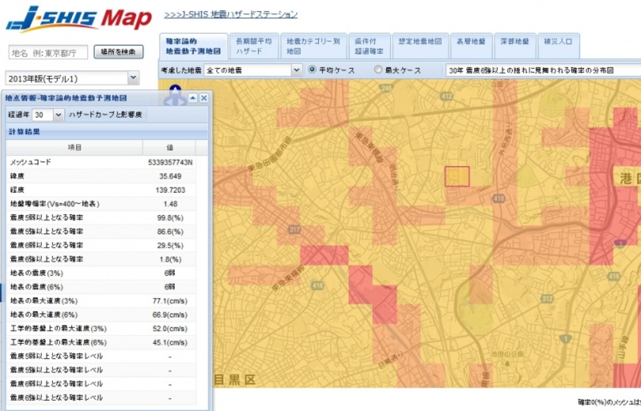641x411 pixels.
Task: Click the 場所を検索 button
Action: point(119,52)
